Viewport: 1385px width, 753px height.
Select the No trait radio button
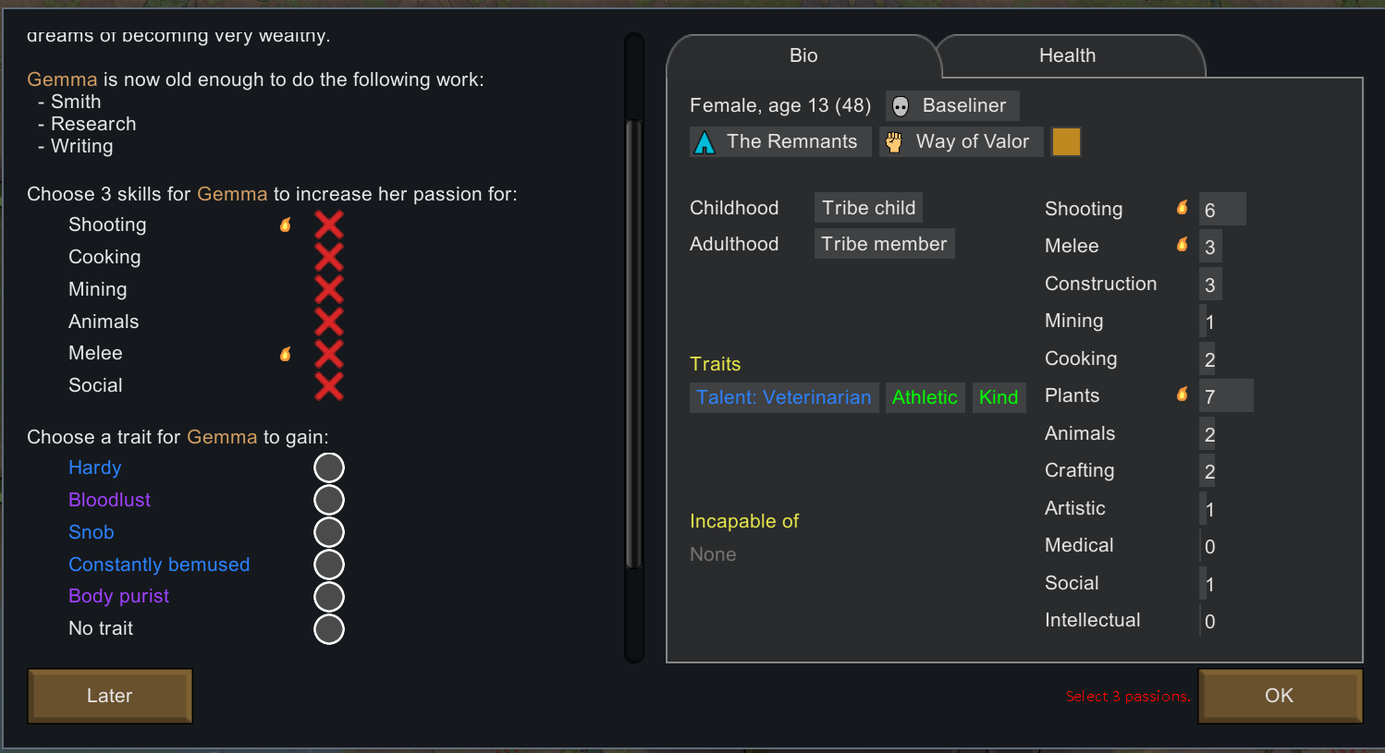(x=328, y=628)
